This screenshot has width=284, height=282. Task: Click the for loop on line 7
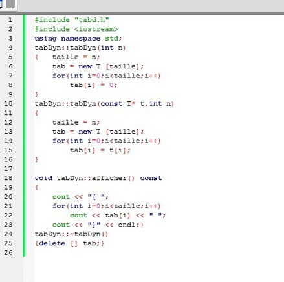pos(107,76)
